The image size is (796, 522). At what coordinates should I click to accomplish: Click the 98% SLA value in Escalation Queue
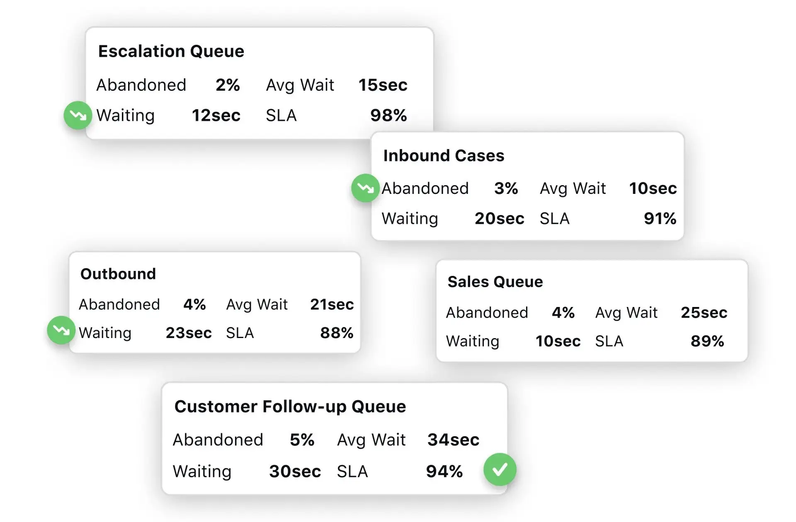point(388,115)
